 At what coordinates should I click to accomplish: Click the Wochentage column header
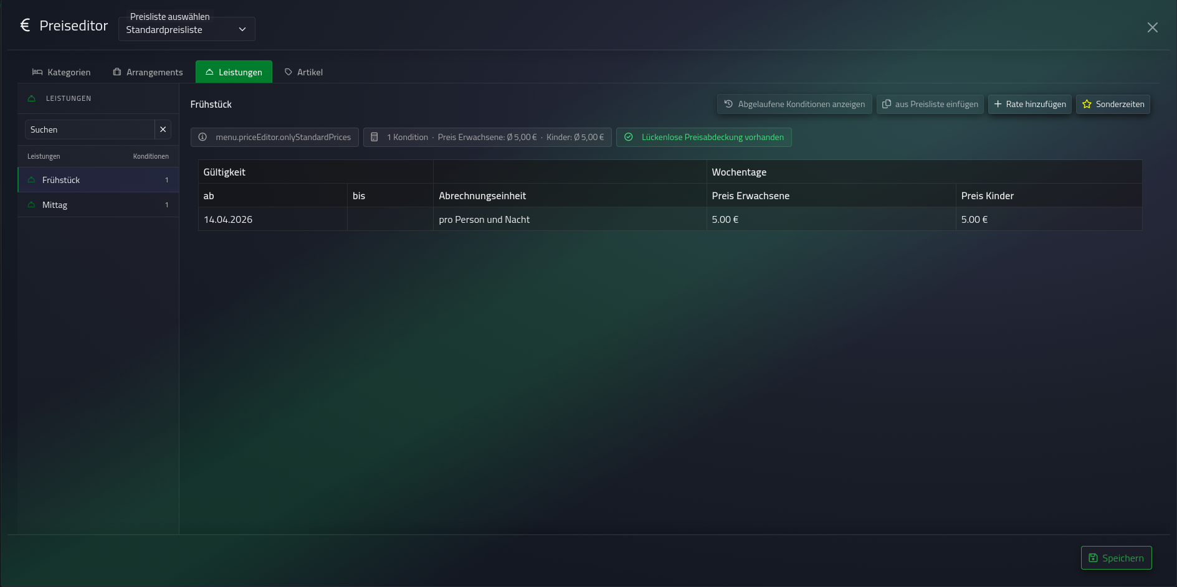(925, 172)
